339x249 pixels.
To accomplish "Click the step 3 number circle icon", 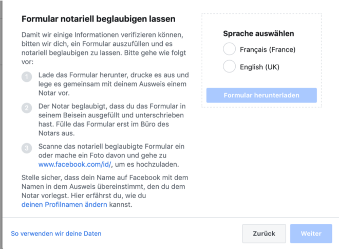I will [x=27, y=148].
